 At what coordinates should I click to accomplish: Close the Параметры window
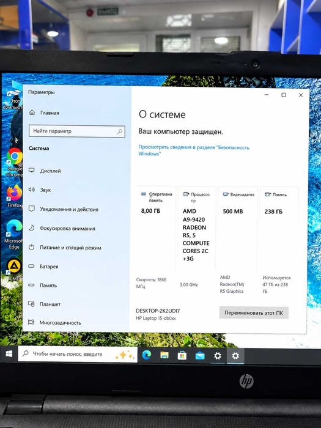[x=301, y=95]
